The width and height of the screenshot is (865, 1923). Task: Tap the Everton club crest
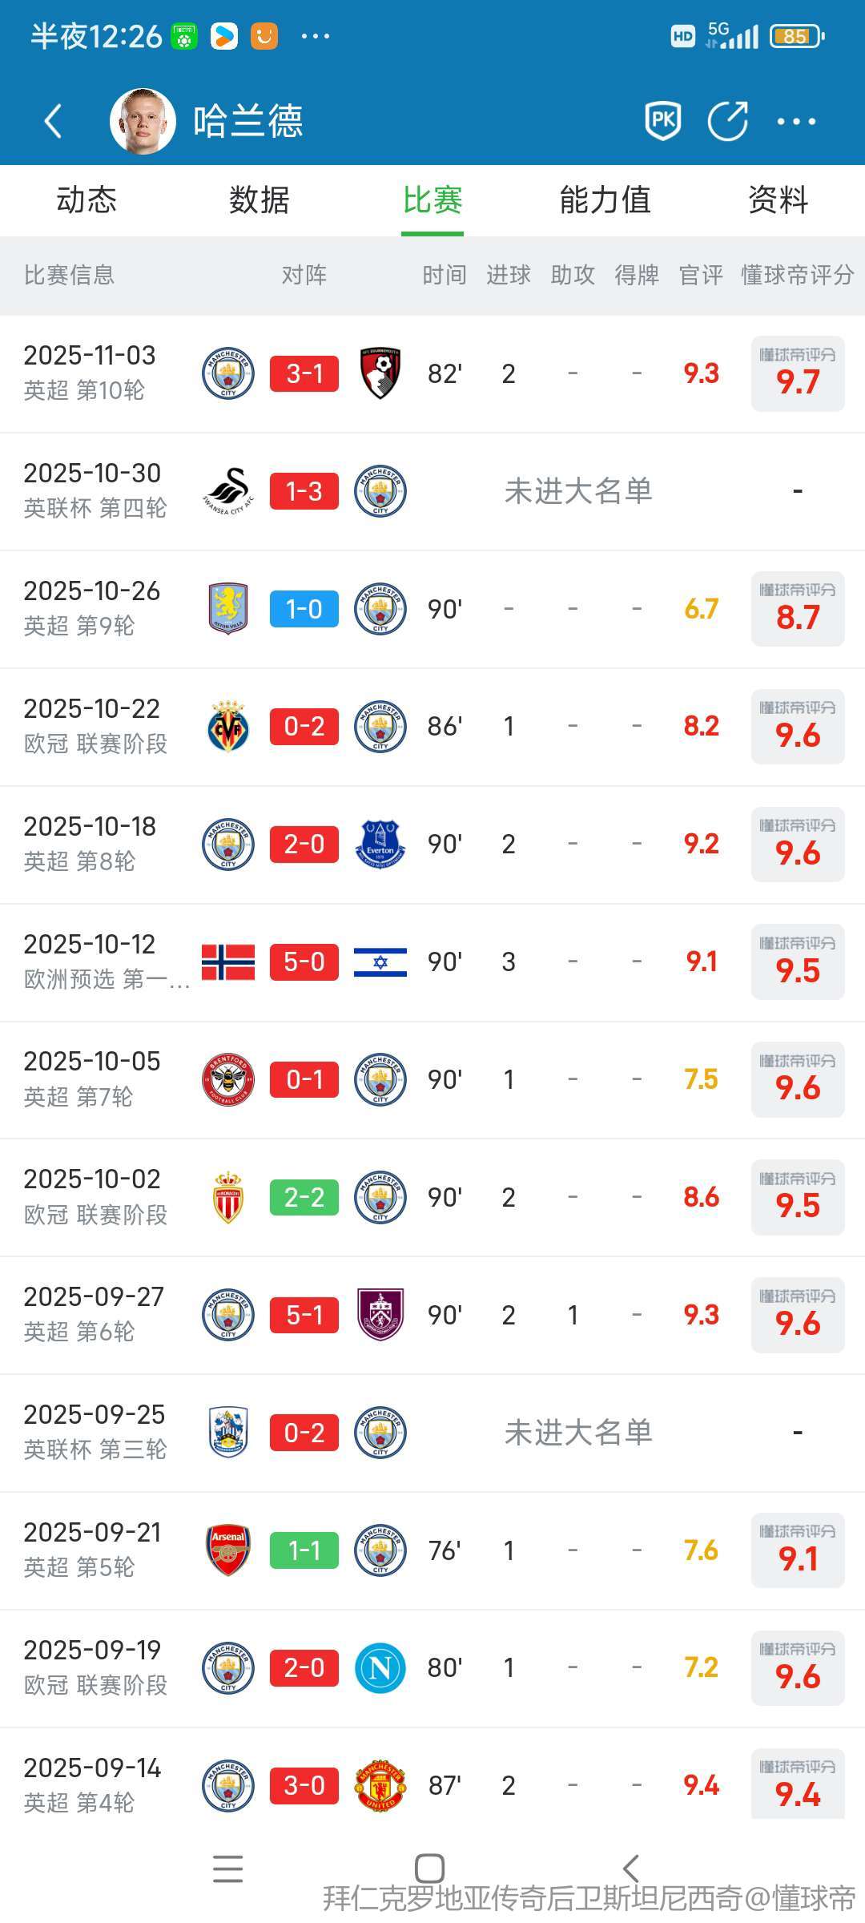coord(380,845)
